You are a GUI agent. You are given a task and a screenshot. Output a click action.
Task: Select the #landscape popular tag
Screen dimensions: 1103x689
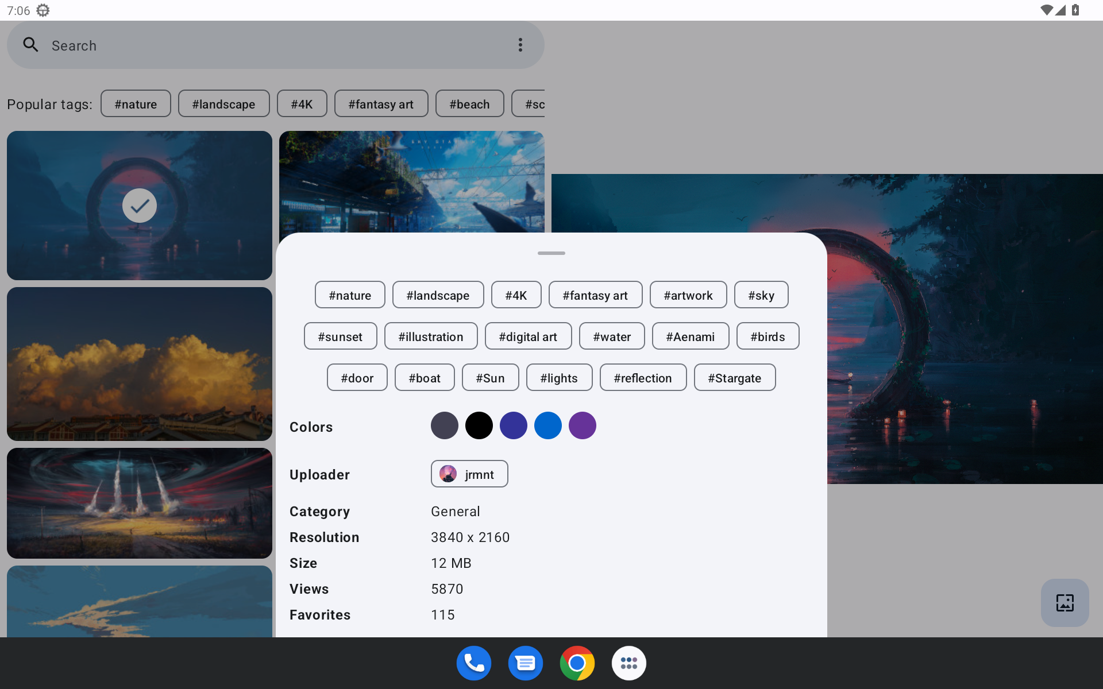coord(223,104)
